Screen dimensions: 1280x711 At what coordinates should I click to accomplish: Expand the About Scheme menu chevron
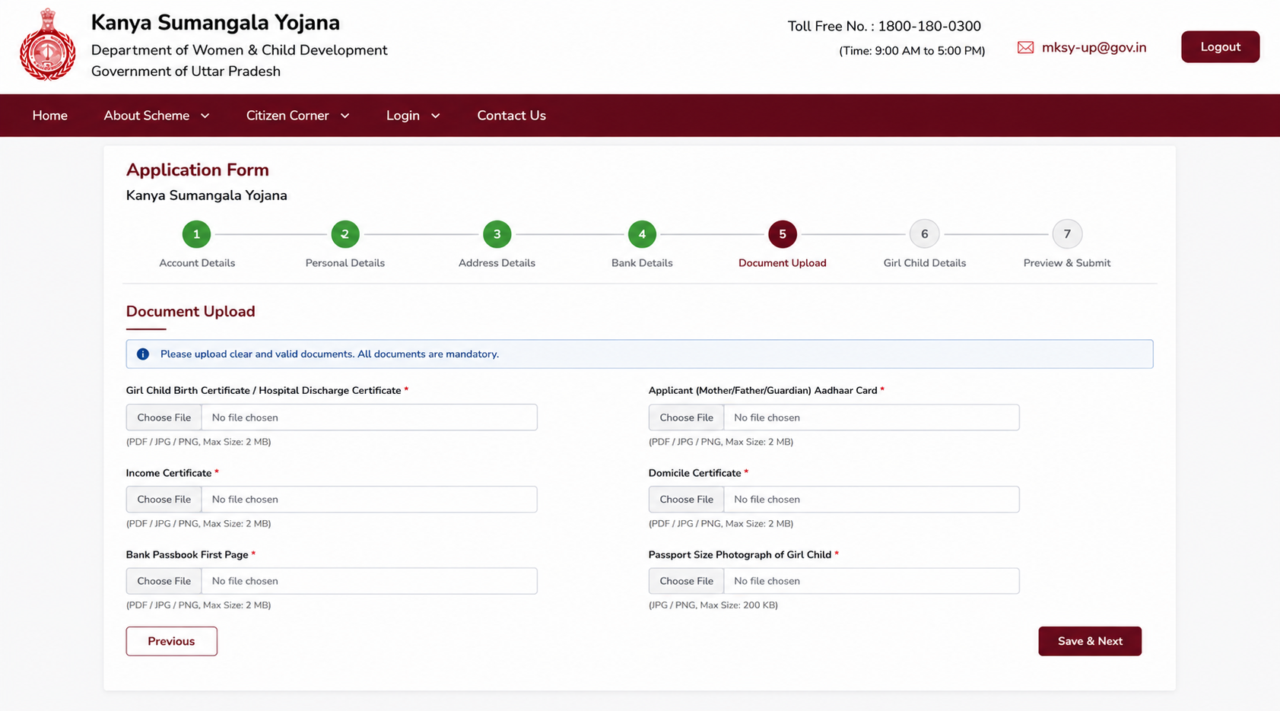coord(205,116)
